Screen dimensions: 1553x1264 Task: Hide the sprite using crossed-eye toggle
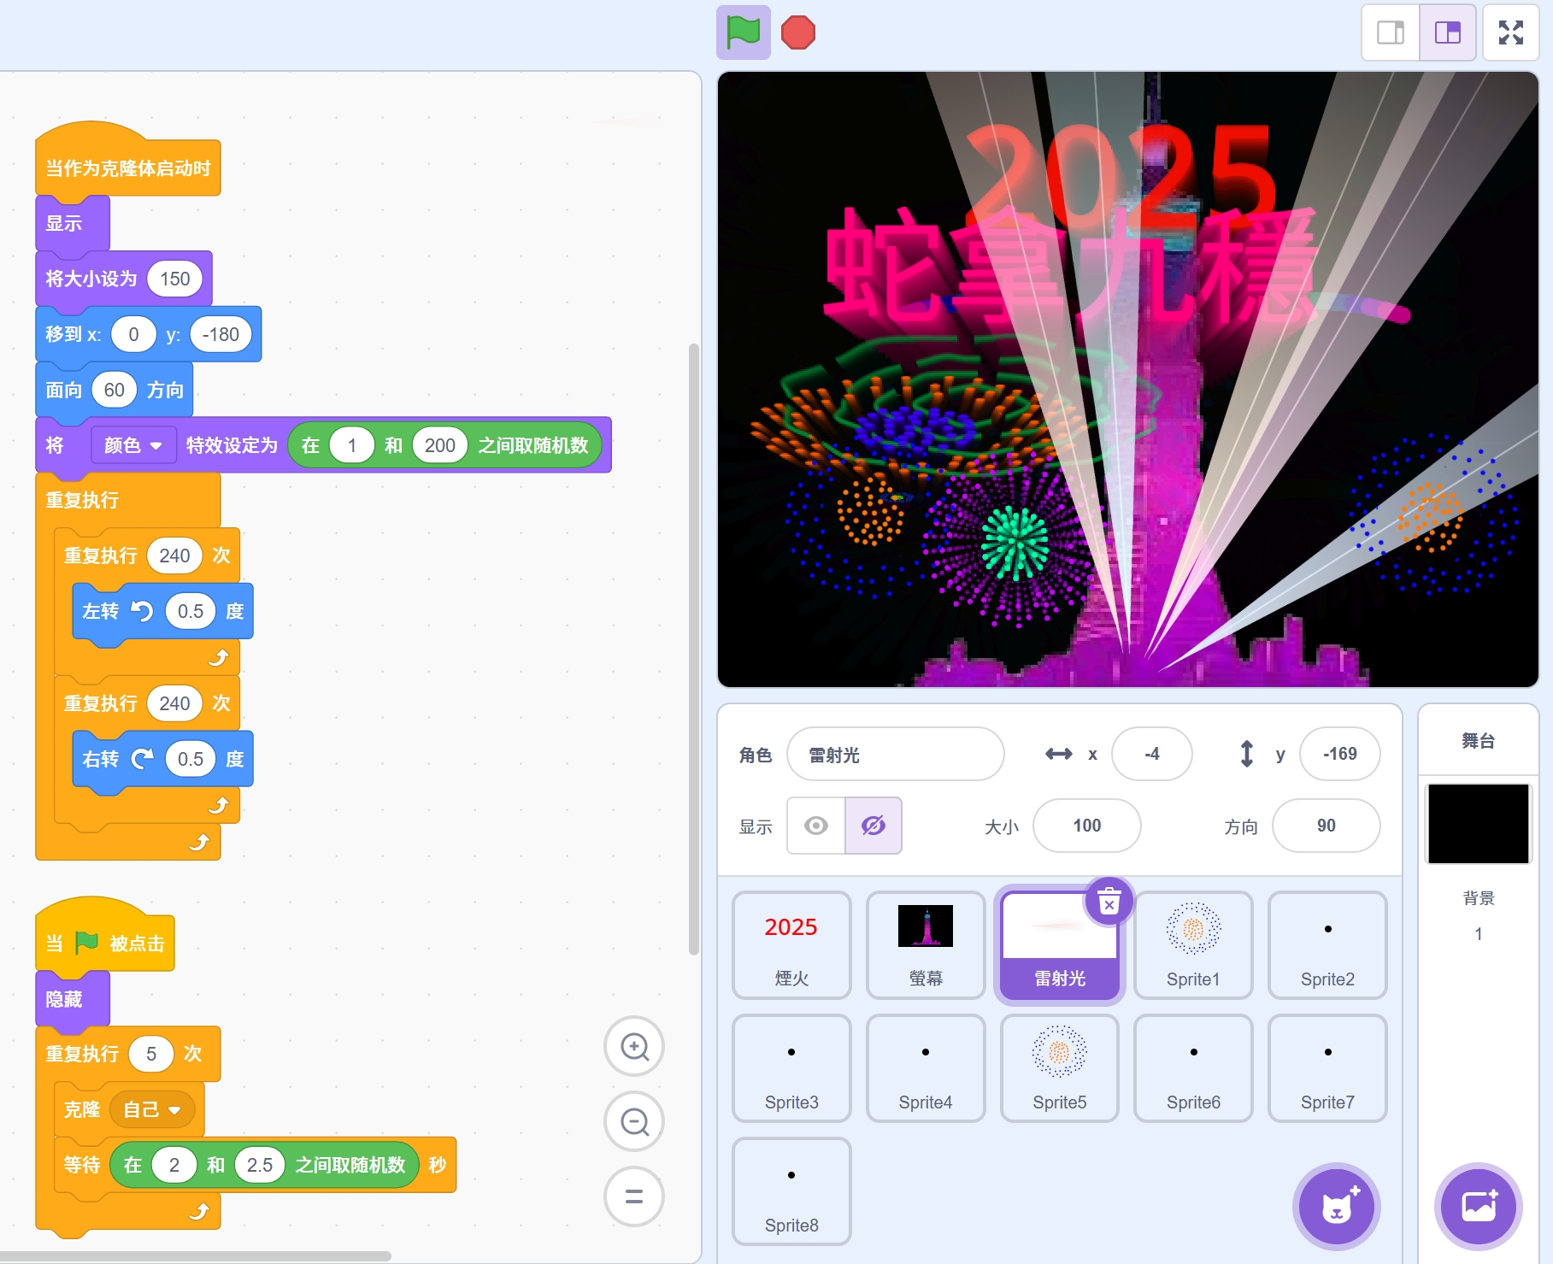click(873, 826)
